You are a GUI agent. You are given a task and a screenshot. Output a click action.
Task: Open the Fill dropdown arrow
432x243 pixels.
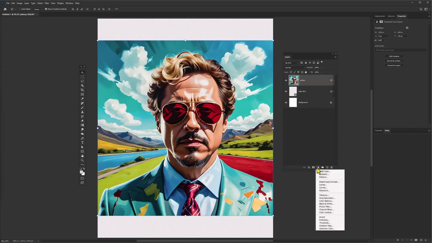pyautogui.click(x=321, y=72)
